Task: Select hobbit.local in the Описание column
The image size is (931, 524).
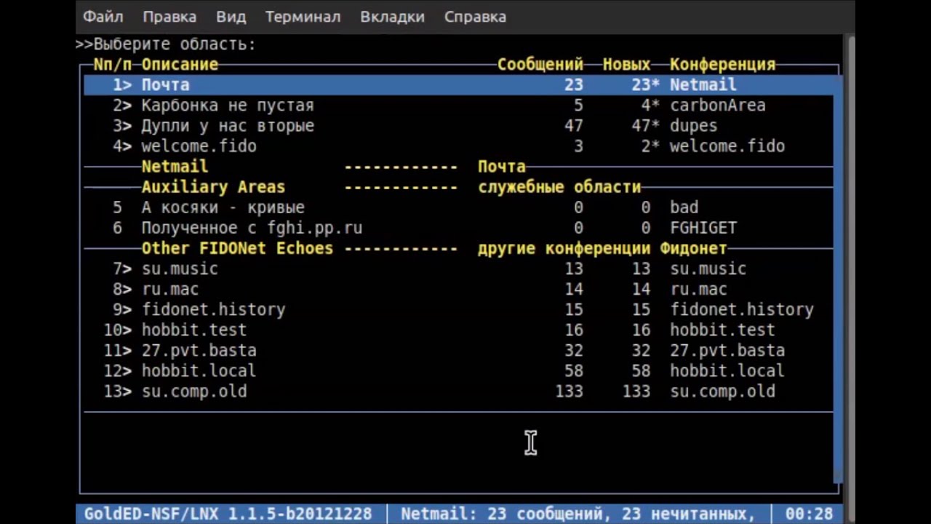Action: point(199,370)
